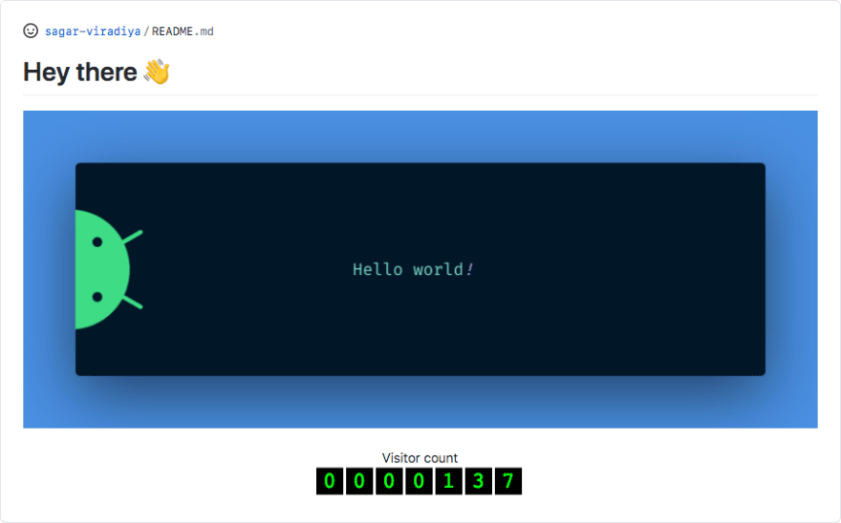Click the 'Hey there' heading text
841x523 pixels.
point(80,72)
